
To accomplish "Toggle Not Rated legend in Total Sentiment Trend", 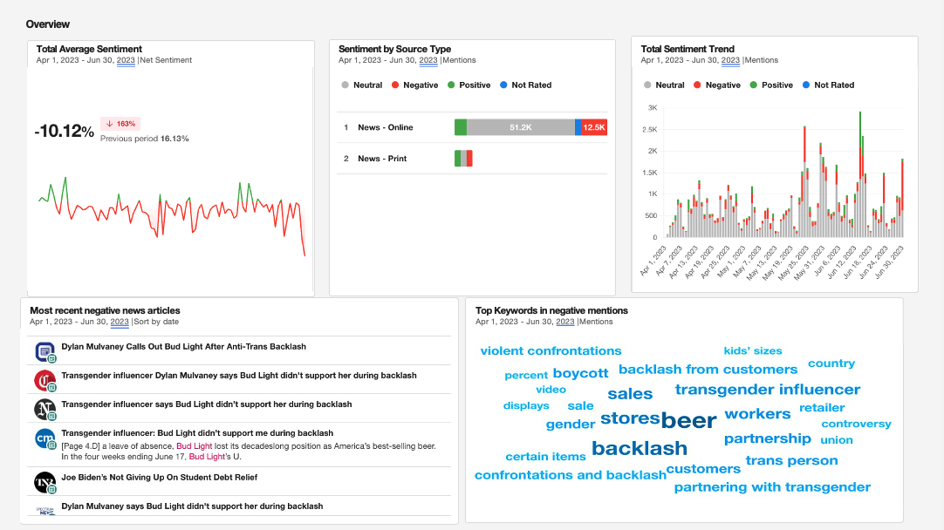I will coord(827,85).
